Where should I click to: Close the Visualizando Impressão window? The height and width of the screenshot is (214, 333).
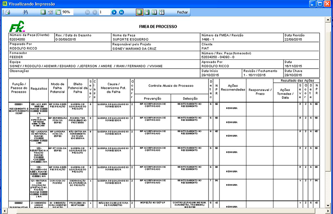click(x=327, y=4)
